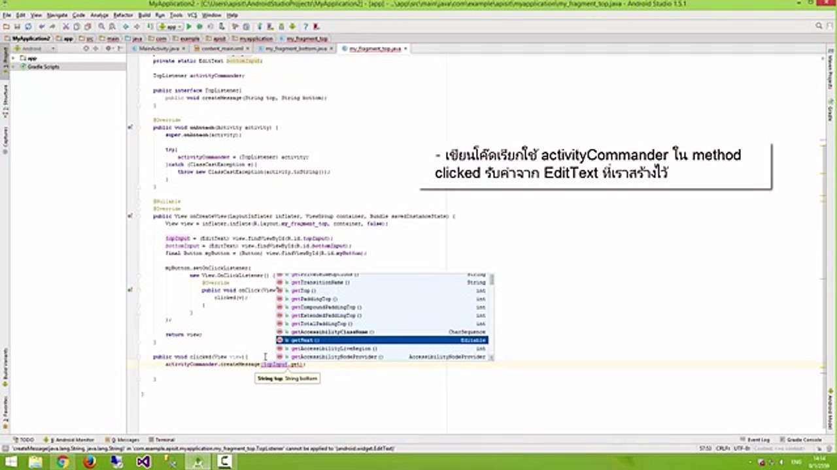Click the autocomplete popup scrollbar
Screen dimensions: 837x470
[491, 280]
